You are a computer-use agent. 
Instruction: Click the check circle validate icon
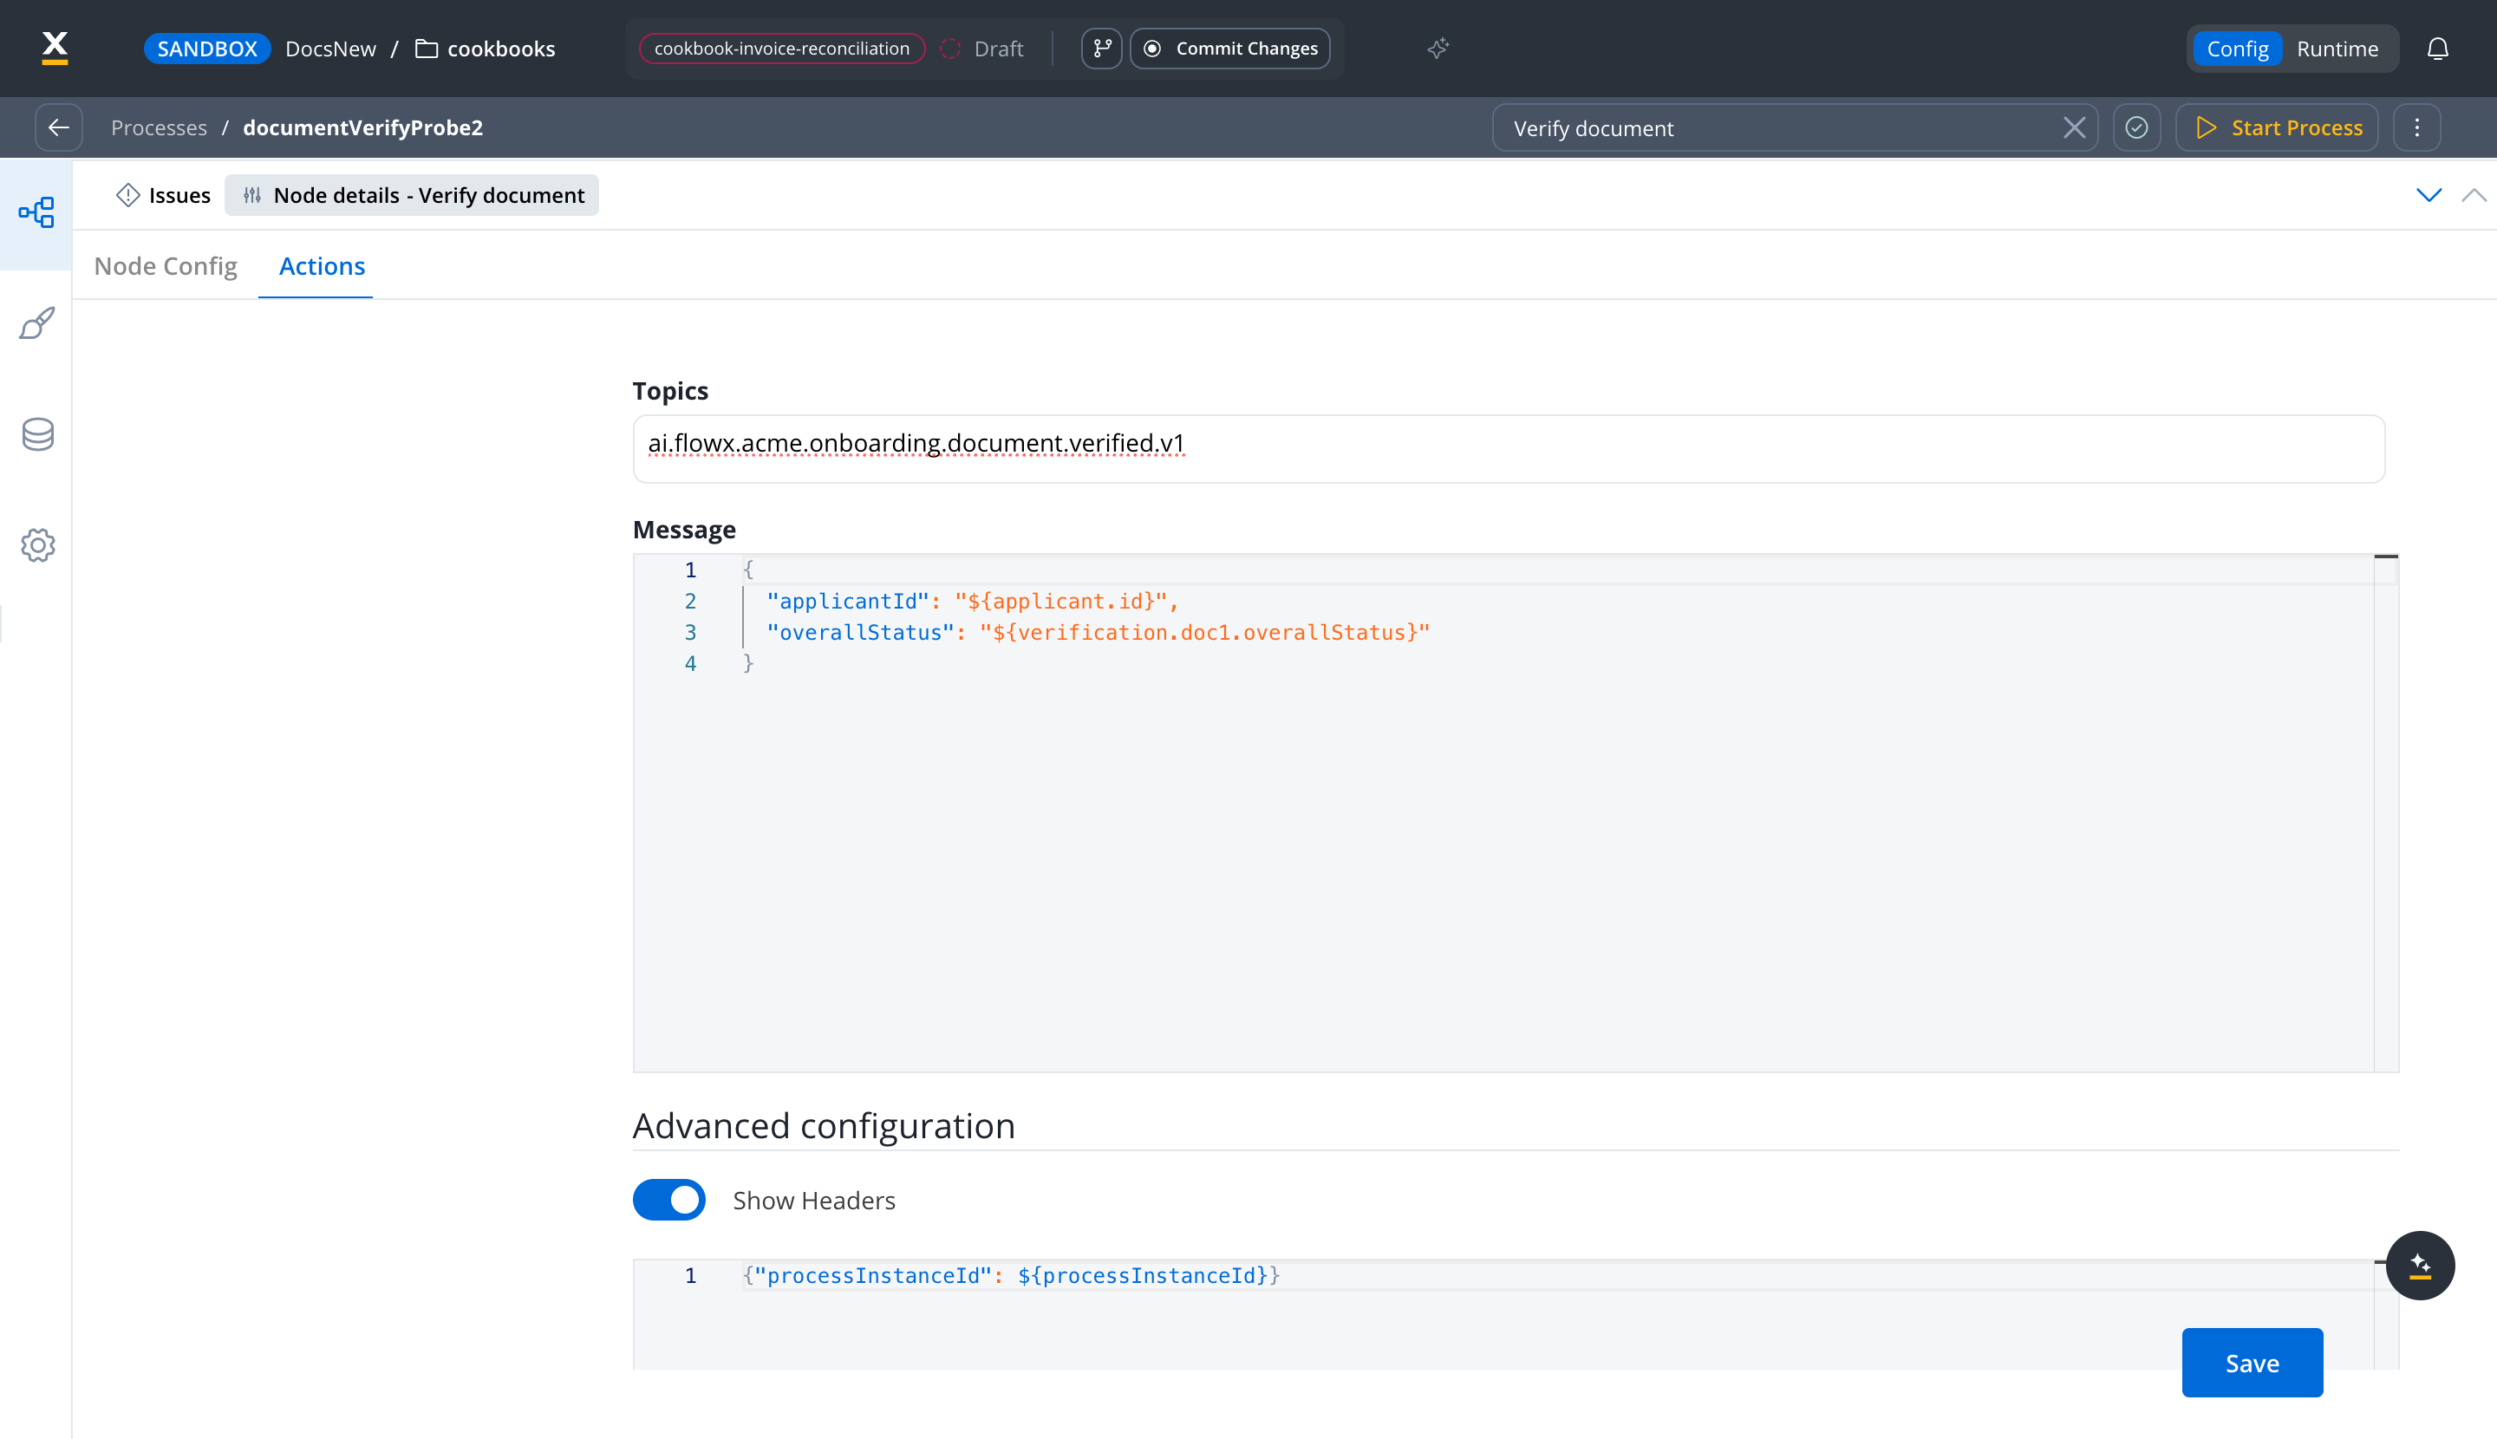click(2136, 127)
